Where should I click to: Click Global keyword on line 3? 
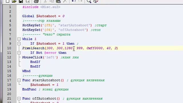tap(28, 16)
